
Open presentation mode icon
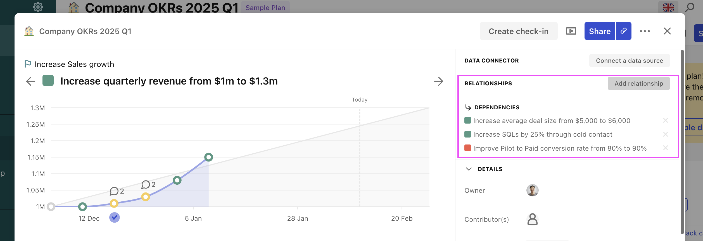[x=571, y=31]
